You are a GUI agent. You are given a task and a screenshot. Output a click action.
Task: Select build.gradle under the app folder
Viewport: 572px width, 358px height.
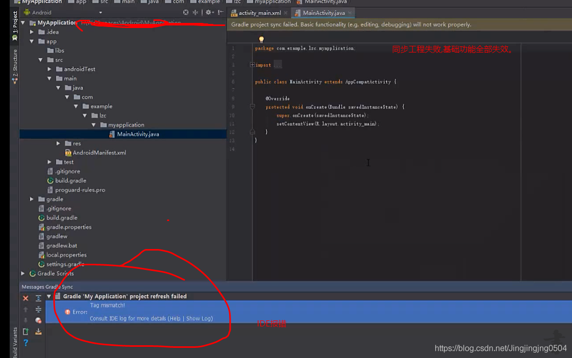click(71, 181)
